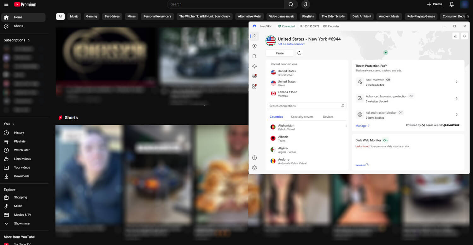
Task: Connect to recent Canada #1562 Montreal
Action: tap(307, 94)
